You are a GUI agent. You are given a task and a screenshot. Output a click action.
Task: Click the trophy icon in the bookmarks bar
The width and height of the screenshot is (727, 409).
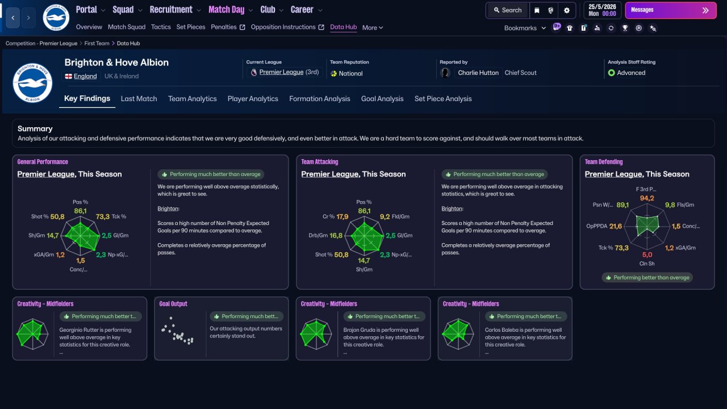pos(625,28)
